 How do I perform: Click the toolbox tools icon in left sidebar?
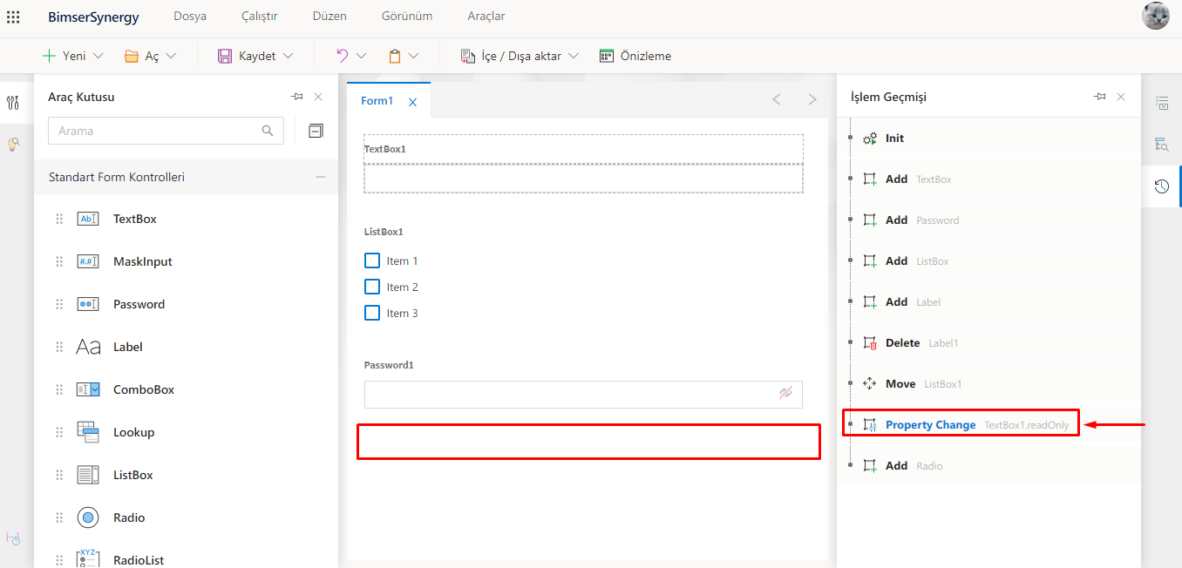13,103
